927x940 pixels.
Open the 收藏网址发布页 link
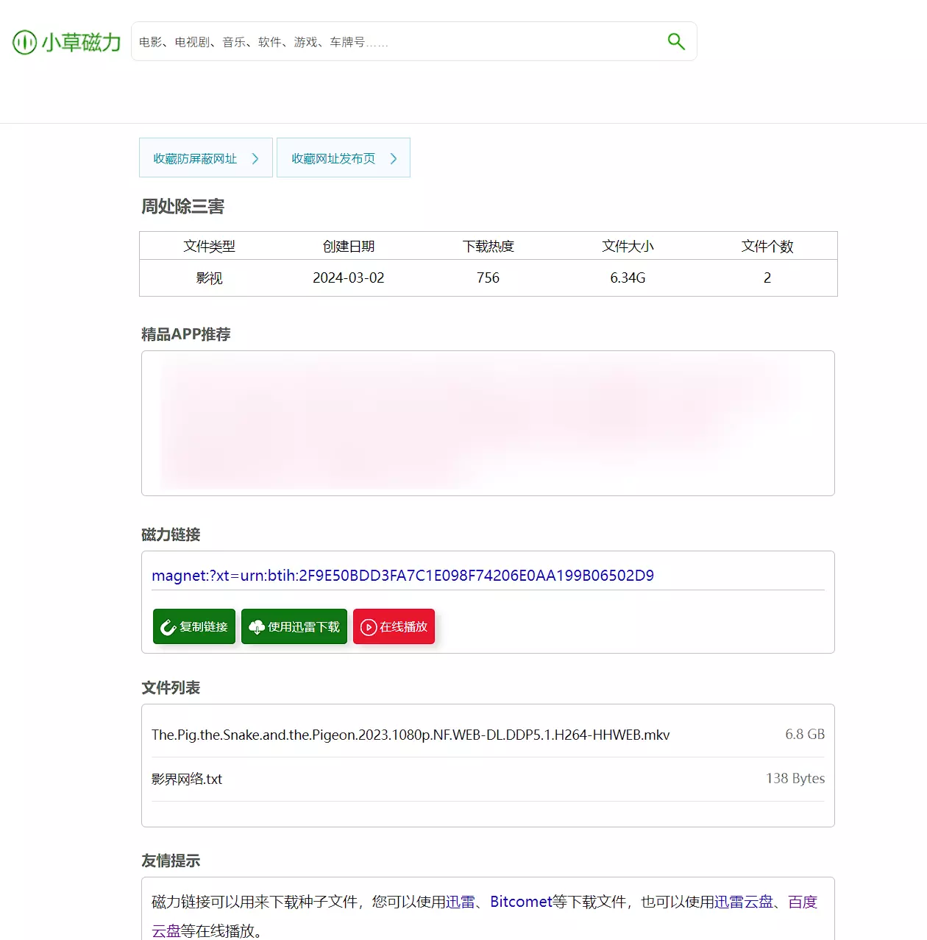(x=333, y=158)
